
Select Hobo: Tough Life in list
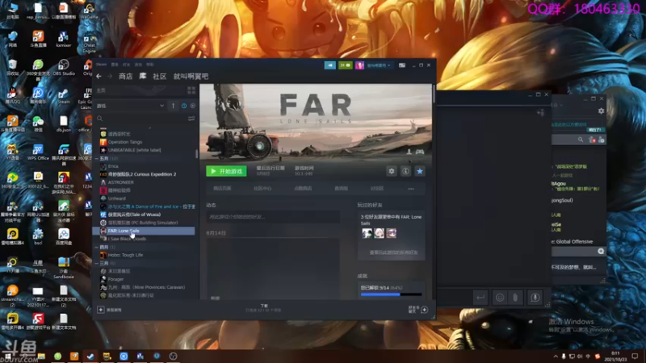(125, 255)
